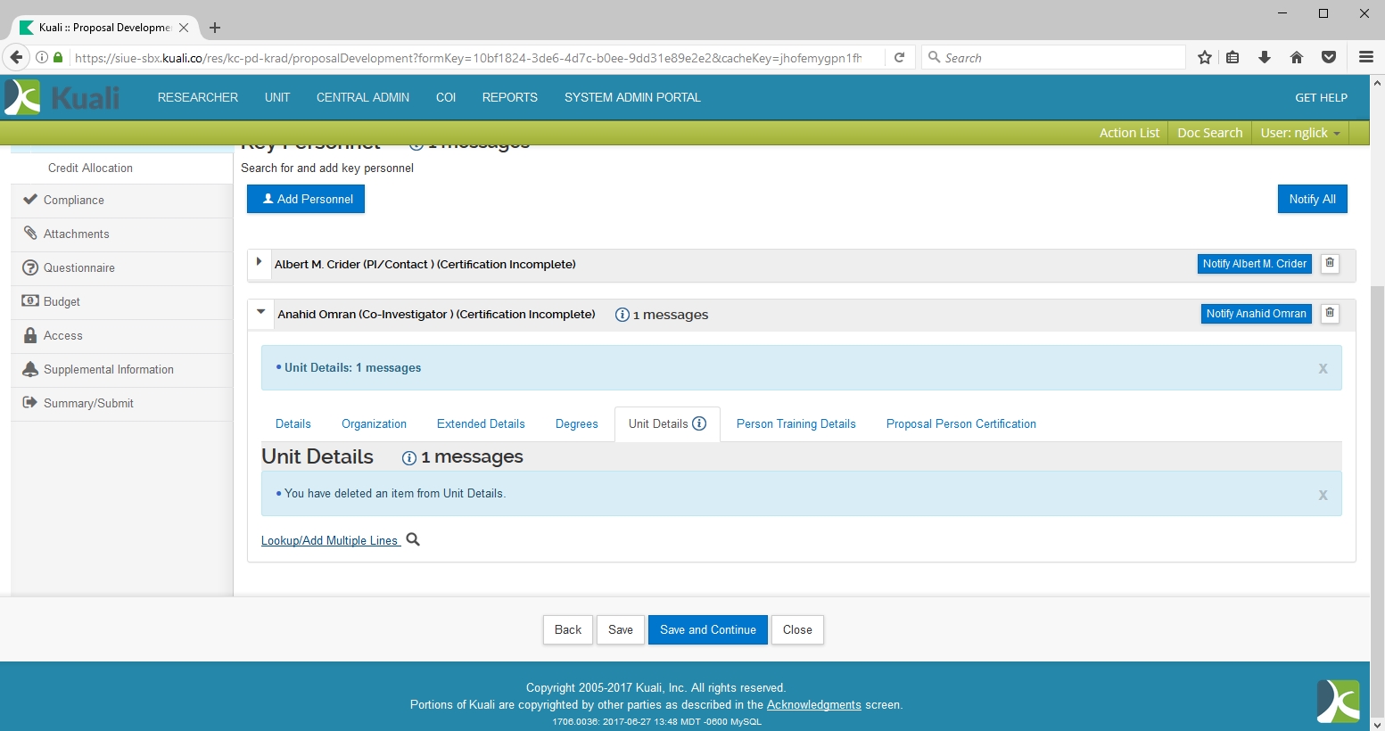1385x731 pixels.
Task: Click trash icon for Anahid Omran
Action: [x=1330, y=314]
